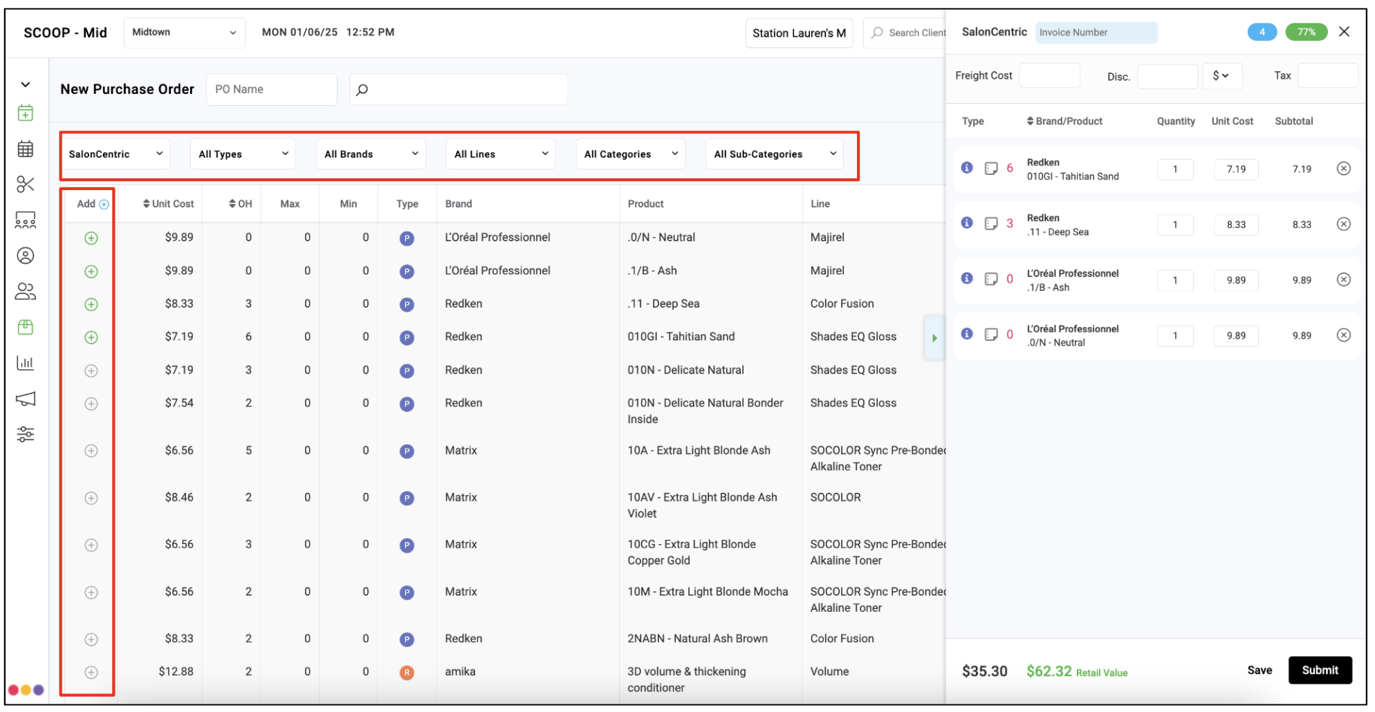Remove .11 - Deep Sea from order
The height and width of the screenshot is (712, 1375).
pyautogui.click(x=1345, y=224)
